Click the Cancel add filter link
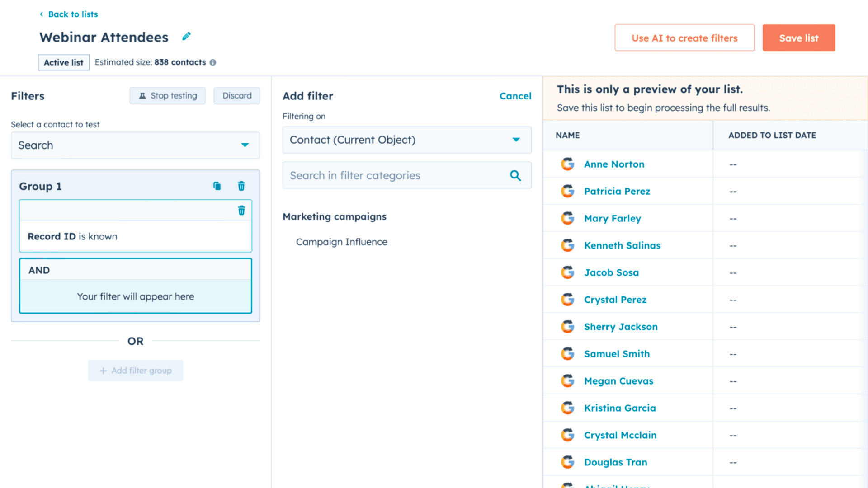 click(515, 95)
